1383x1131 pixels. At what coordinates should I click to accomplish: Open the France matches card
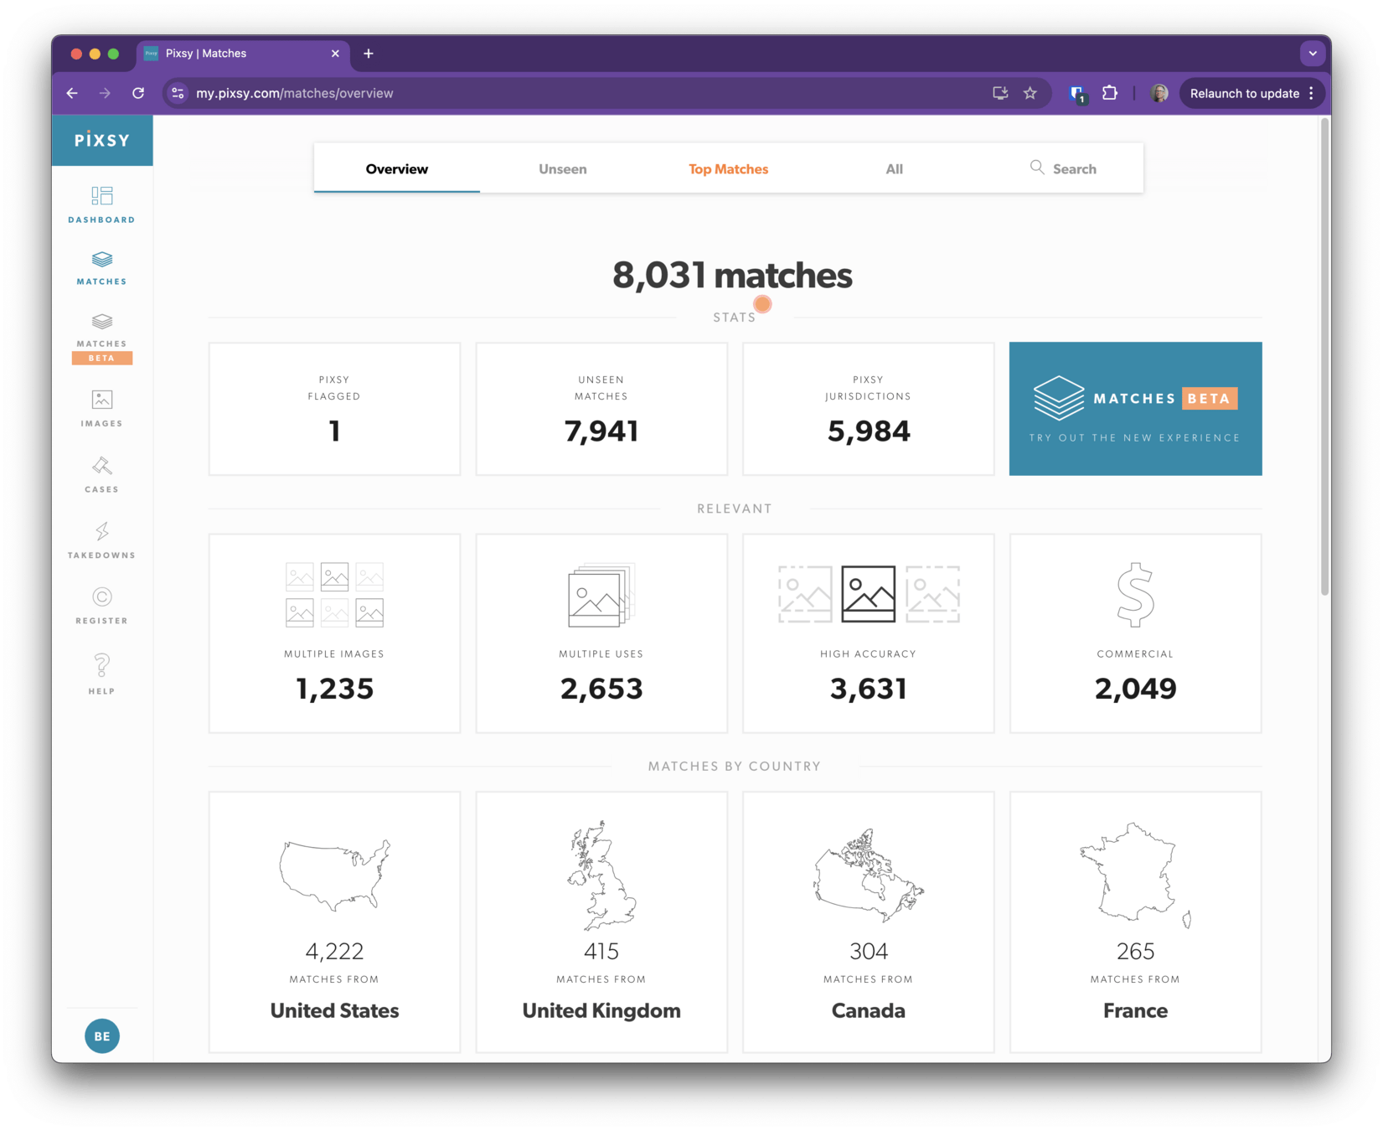click(x=1135, y=922)
